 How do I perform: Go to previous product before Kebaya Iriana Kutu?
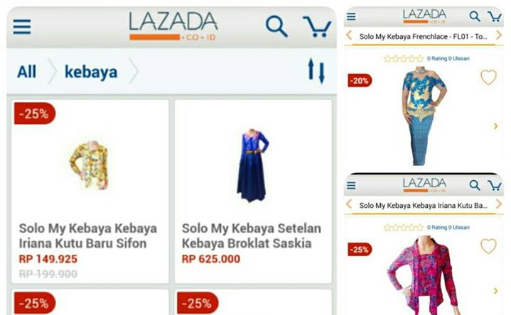[349, 204]
